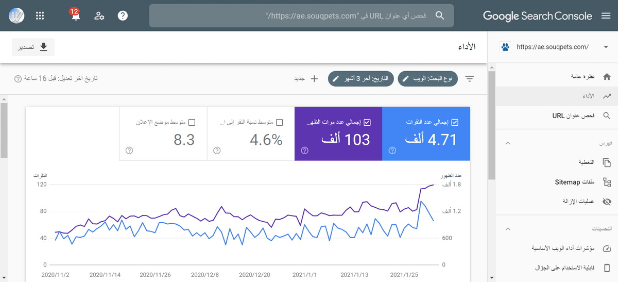
Task: Click help icon on average position card
Action: pyautogui.click(x=129, y=151)
